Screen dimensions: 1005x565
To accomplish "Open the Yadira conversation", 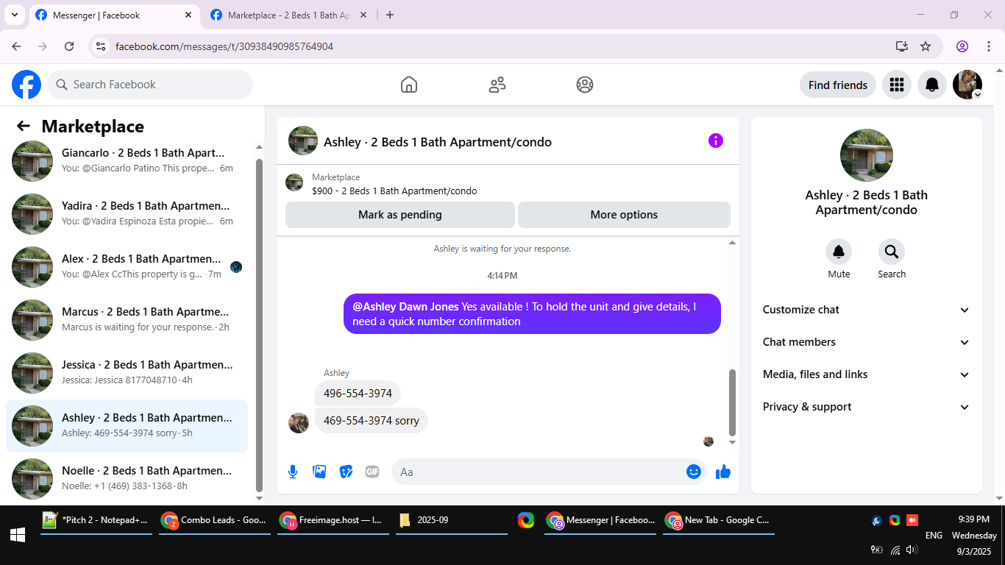I will [127, 214].
